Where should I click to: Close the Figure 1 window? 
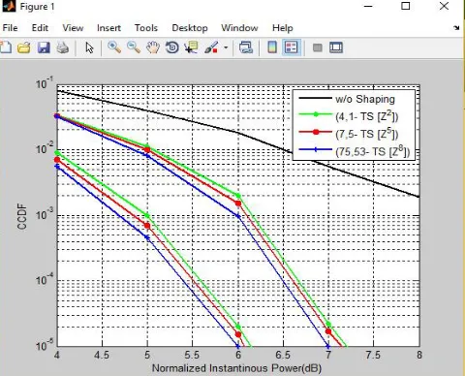tap(444, 6)
